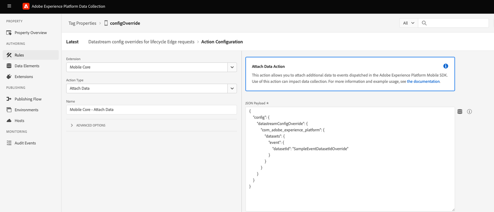The width and height of the screenshot is (494, 212).
Task: Open Property Overview page
Action: click(x=30, y=33)
